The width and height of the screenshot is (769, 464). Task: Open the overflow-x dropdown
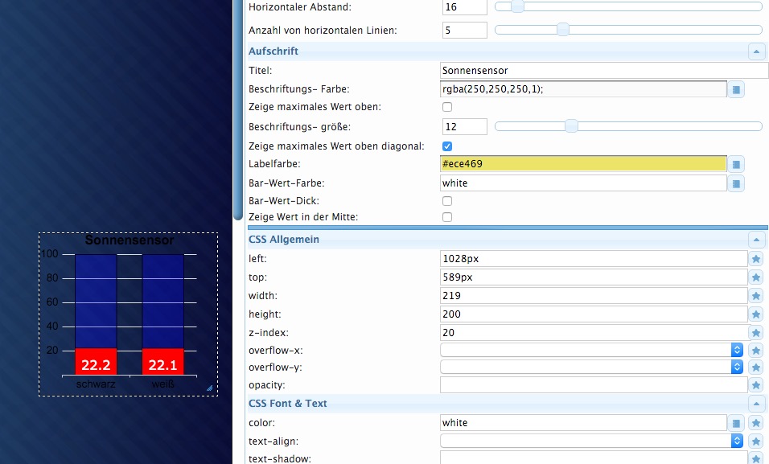click(591, 350)
